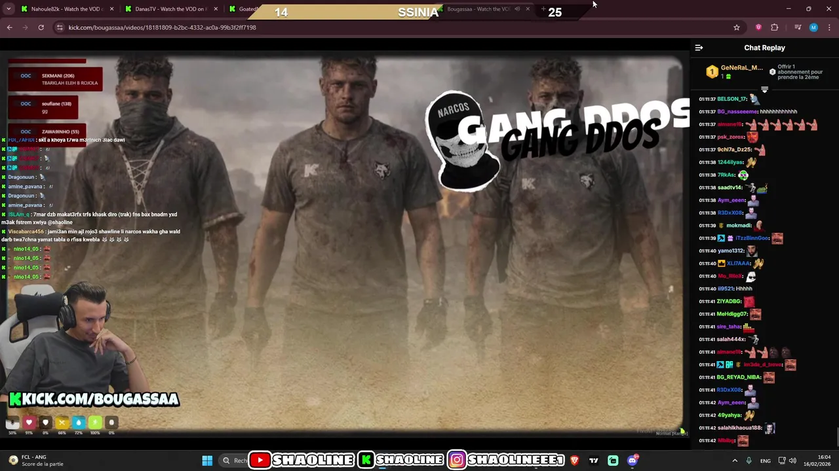The width and height of the screenshot is (839, 471).
Task: Click the microphone tray icon
Action: coord(749,461)
